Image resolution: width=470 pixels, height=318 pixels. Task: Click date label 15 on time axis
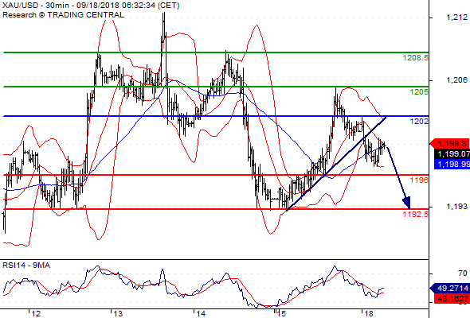(281, 314)
